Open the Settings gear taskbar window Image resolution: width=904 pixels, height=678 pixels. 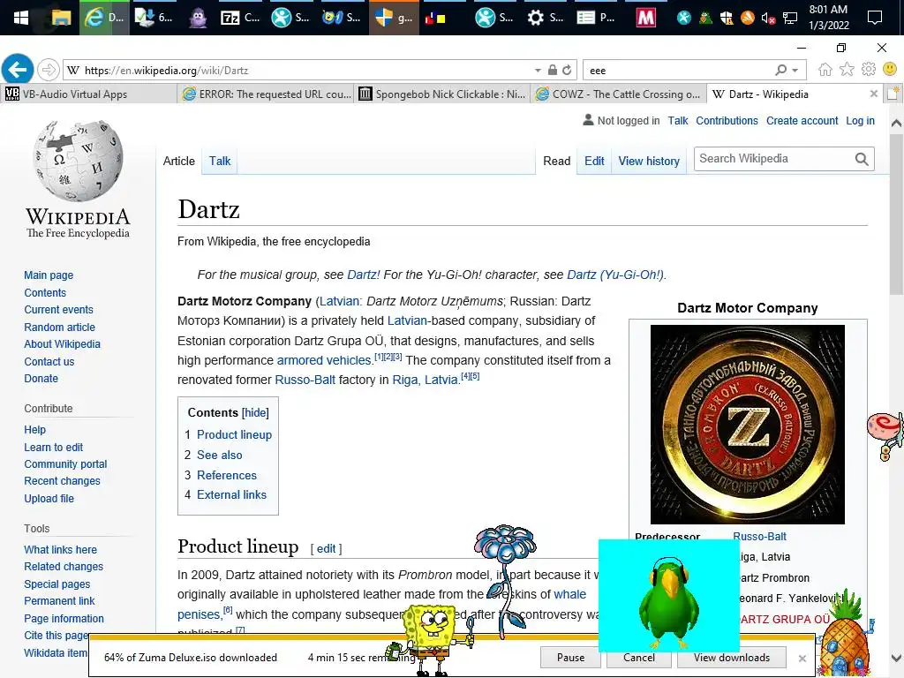pos(545,18)
